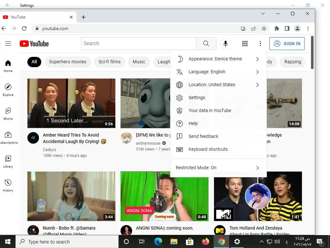Open Settings from the menu
Image resolution: width=330 pixels, height=248 pixels.
(x=218, y=98)
